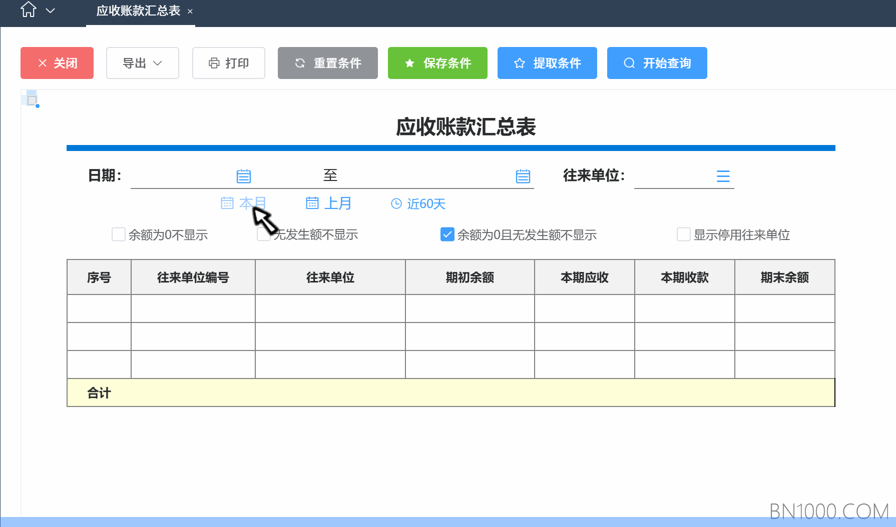The image size is (896, 527).
Task: Expand the chevron next to the home icon
Action: [50, 10]
